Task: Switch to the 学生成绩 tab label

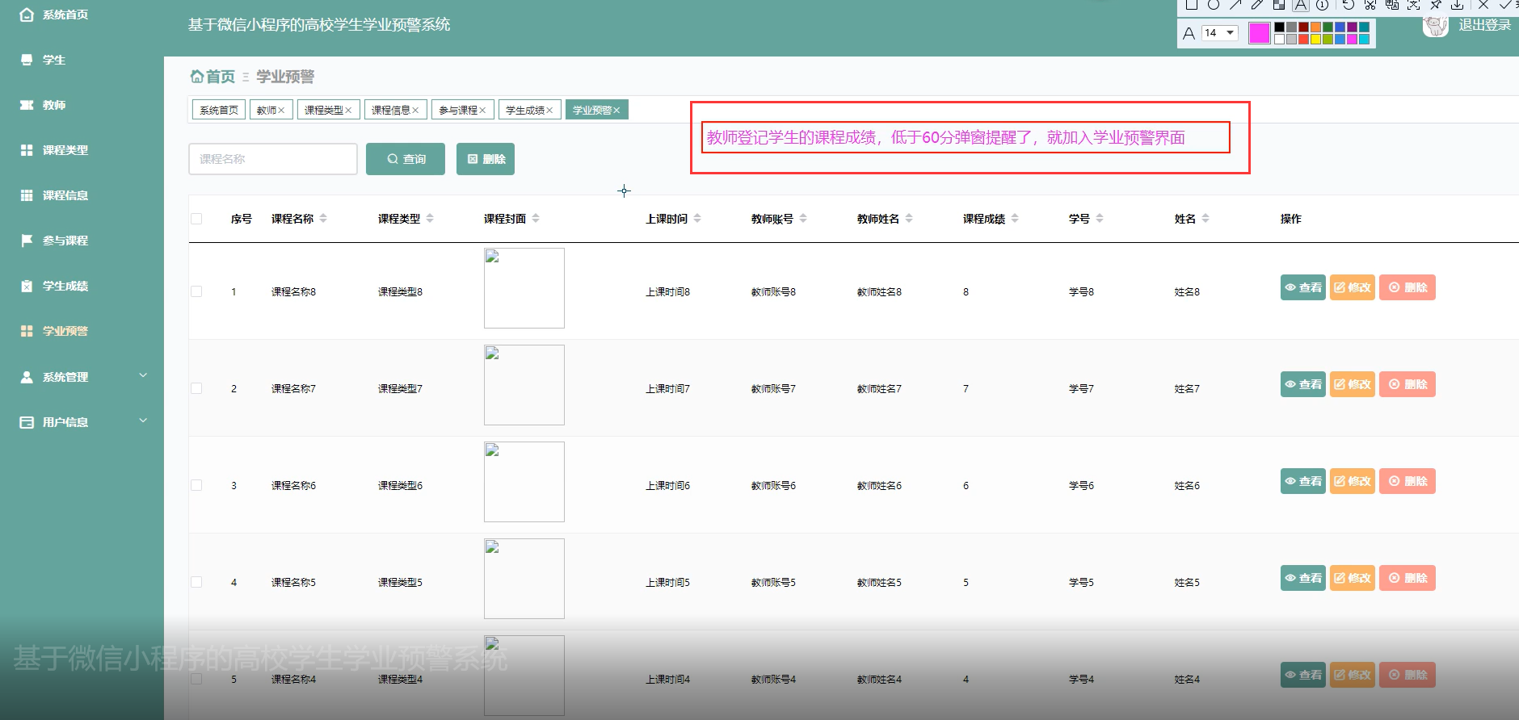Action: coord(525,111)
